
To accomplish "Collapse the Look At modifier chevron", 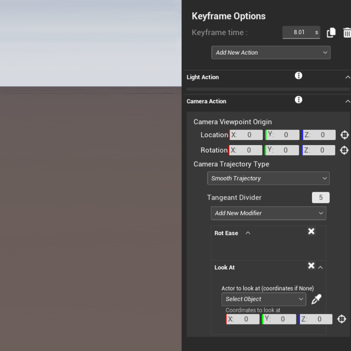I will pyautogui.click(x=320, y=268).
